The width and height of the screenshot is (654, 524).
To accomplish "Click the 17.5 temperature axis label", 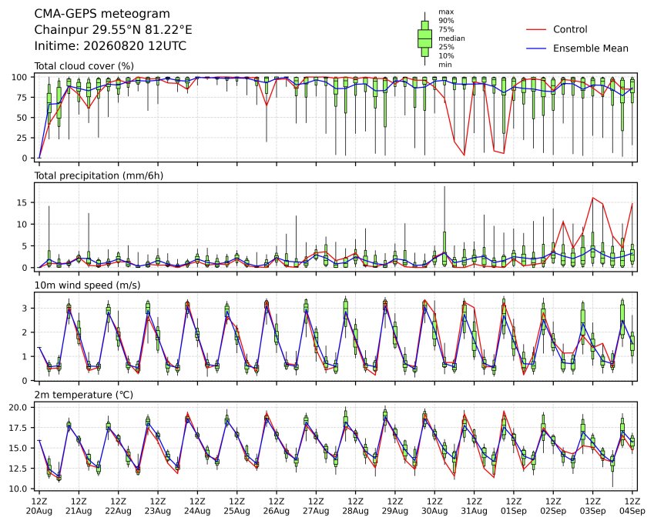I will (x=18, y=428).
